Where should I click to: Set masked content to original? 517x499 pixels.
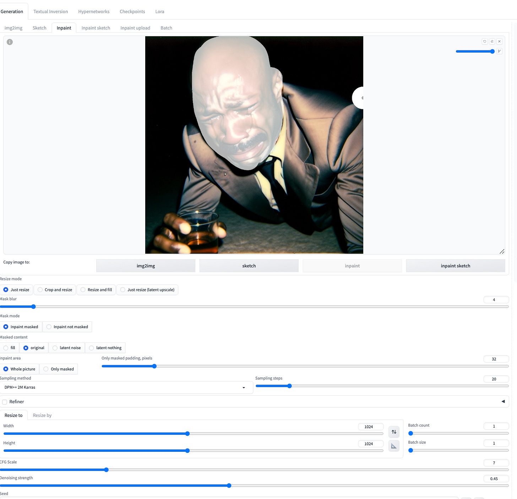pyautogui.click(x=34, y=348)
